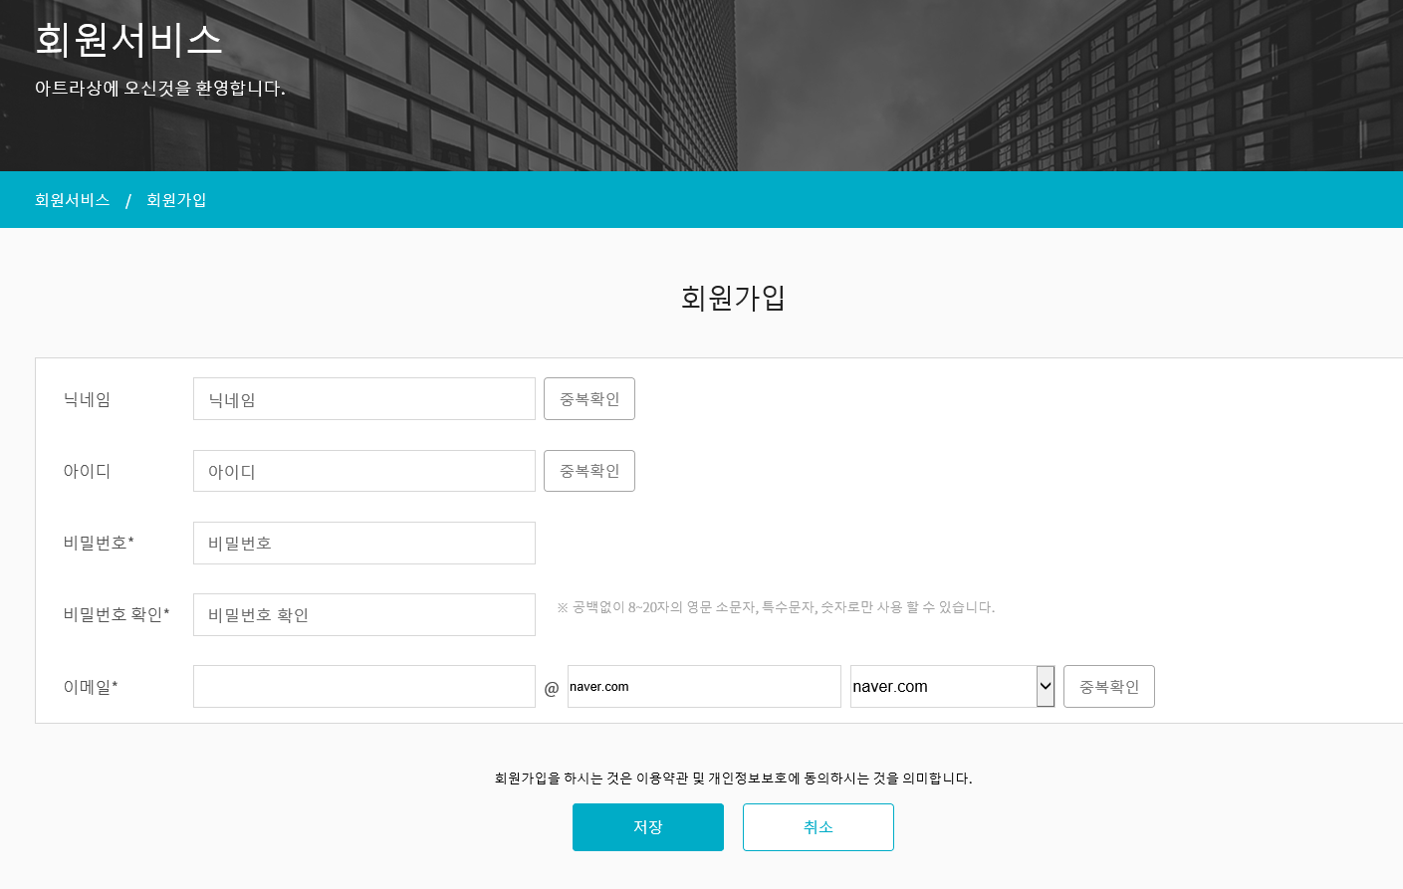Click 중복확인 button for email
This screenshot has height=889, width=1403.
pyautogui.click(x=1109, y=686)
